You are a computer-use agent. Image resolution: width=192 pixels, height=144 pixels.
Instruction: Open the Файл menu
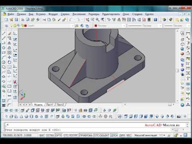11,14
